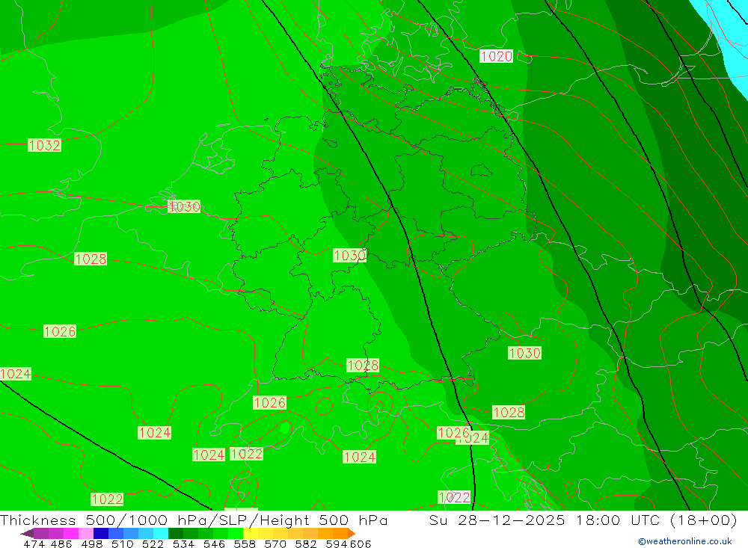The image size is (748, 548).
Task: Click the 1026 label on the left edge above 1024
Action: click(60, 331)
